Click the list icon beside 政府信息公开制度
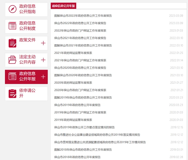The image size is (188, 160). tap(13, 26)
